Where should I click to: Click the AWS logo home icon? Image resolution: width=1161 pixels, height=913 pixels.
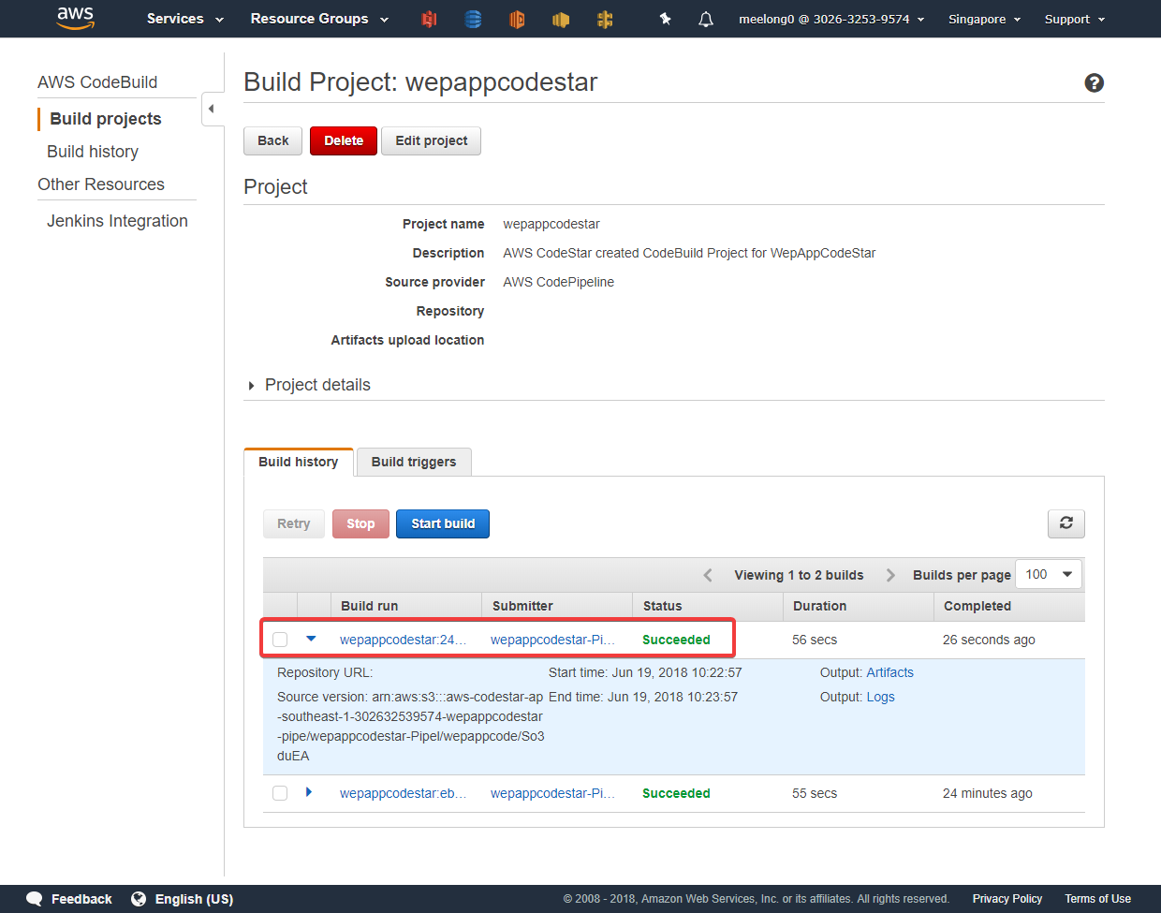[76, 19]
